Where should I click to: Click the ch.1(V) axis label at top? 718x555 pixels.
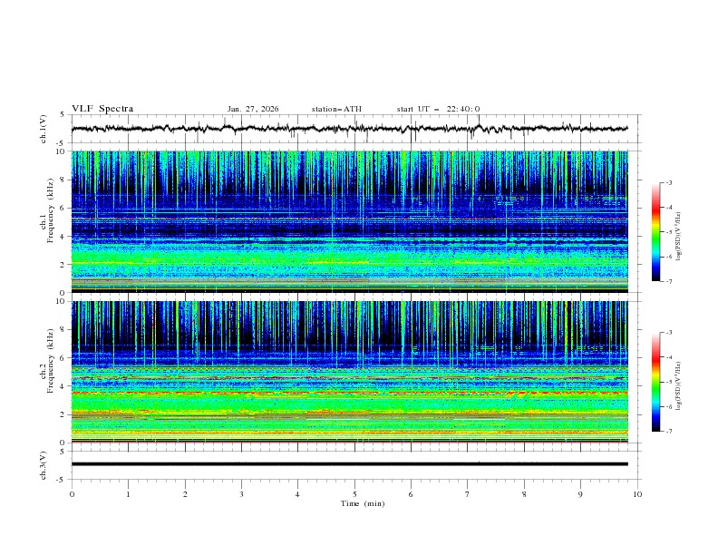pos(44,129)
